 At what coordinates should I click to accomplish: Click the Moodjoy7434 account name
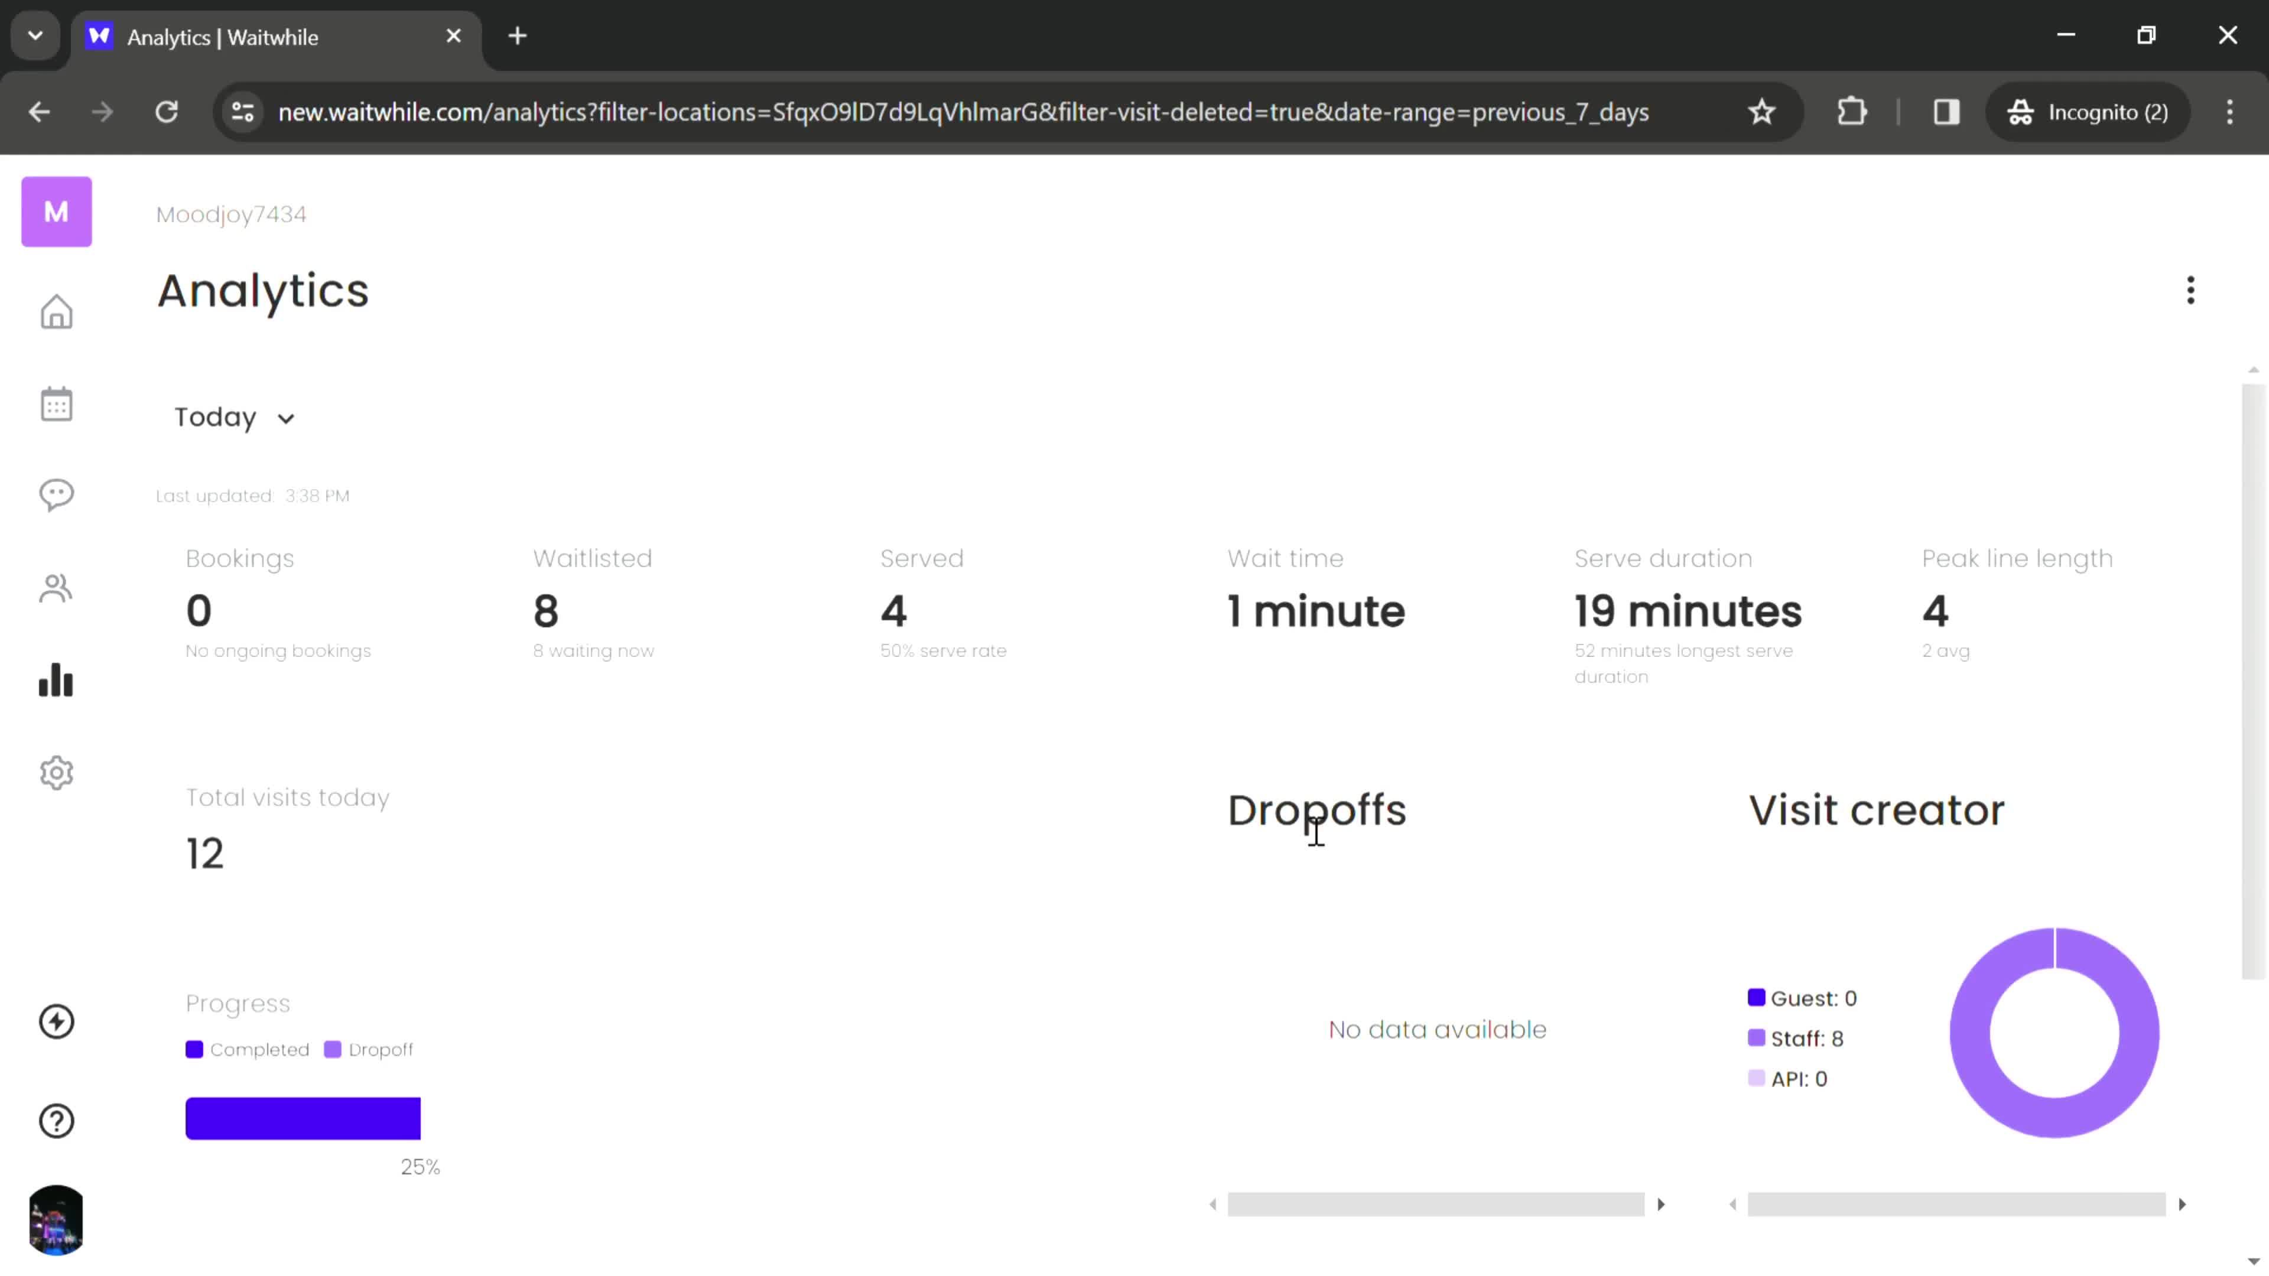[232, 214]
